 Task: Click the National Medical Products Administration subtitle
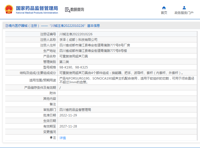37,13
